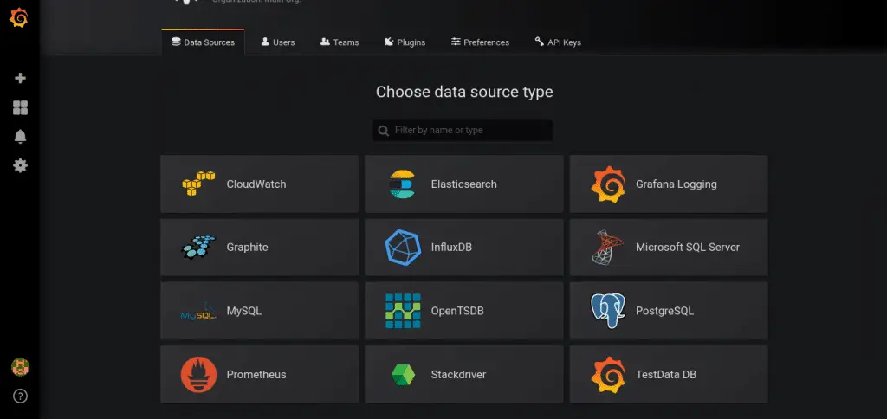Click the user avatar in sidebar
The height and width of the screenshot is (419, 887).
pos(21,367)
